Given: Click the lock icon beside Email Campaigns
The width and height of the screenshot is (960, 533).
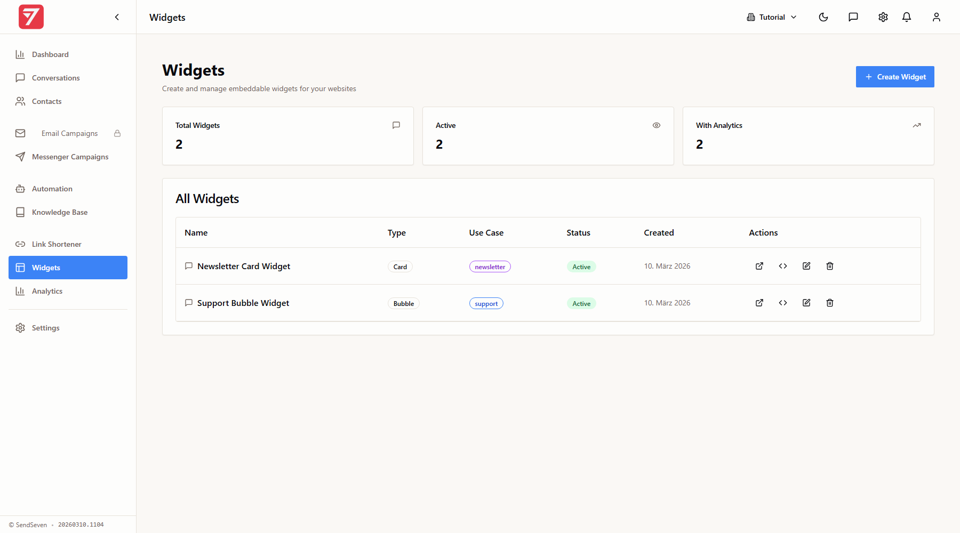Looking at the screenshot, I should tap(117, 133).
